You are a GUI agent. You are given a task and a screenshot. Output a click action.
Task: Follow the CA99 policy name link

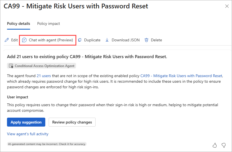(181, 76)
